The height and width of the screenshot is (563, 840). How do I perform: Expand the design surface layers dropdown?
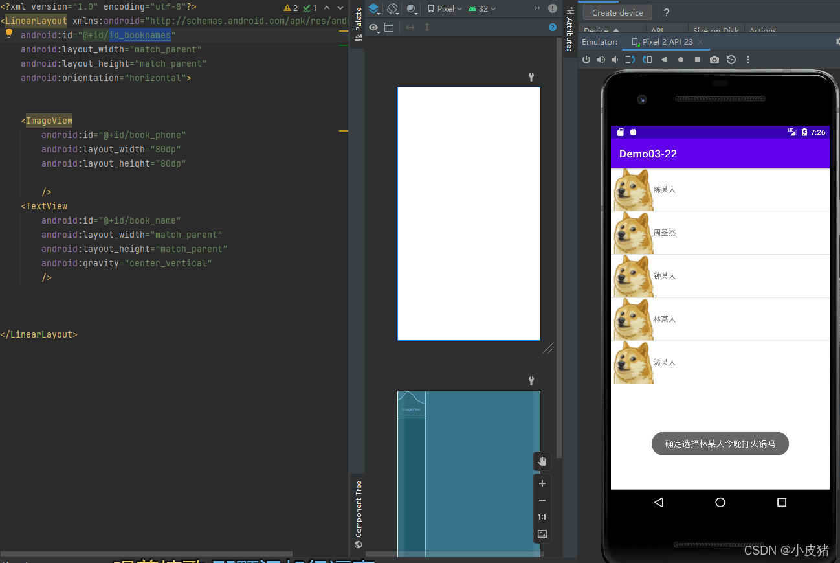point(374,9)
